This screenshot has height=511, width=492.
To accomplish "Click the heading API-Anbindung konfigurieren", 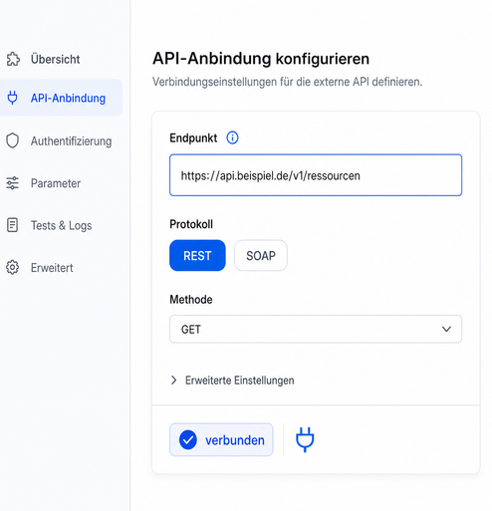I will 261,59.
